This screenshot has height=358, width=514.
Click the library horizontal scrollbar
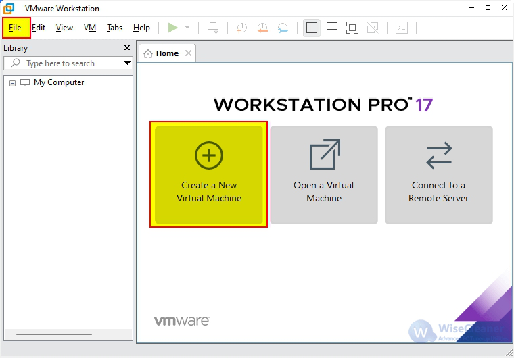click(54, 334)
